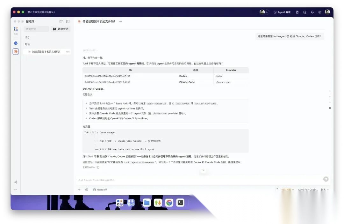Click the ID column header
The height and width of the screenshot is (224, 344).
coord(130,70)
